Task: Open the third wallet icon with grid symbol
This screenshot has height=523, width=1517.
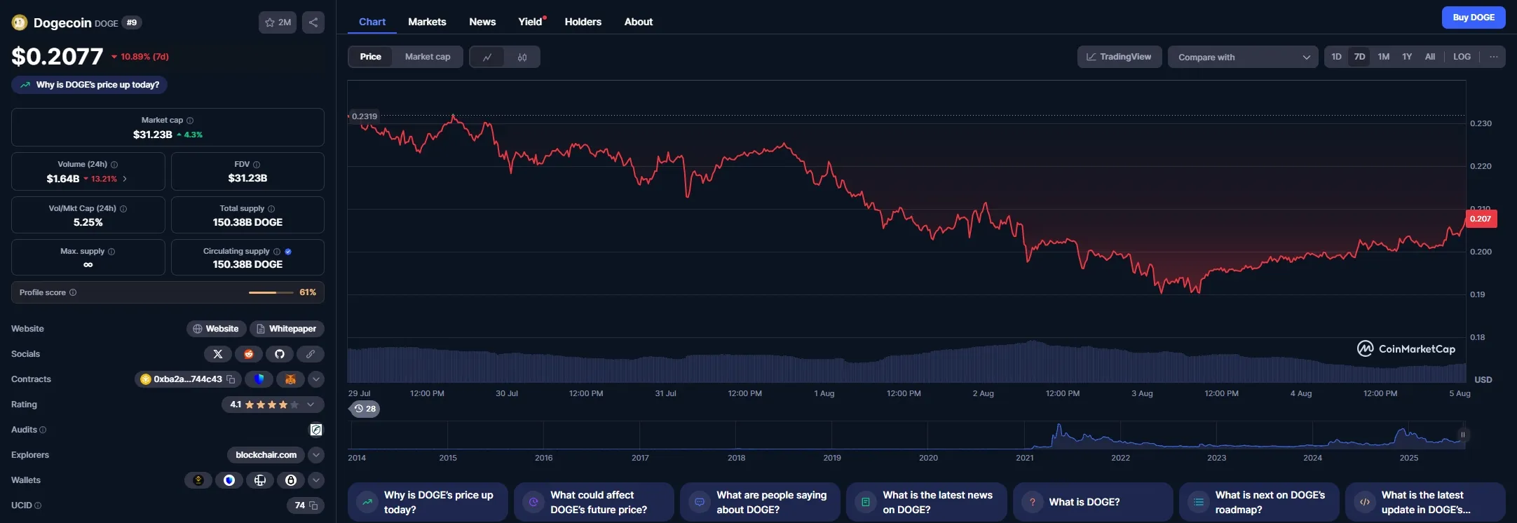Action: click(260, 480)
